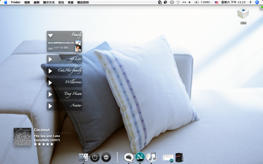Open Netscape Navigator from the Dock
Image resolution: width=263 pixels, height=164 pixels.
click(140, 157)
